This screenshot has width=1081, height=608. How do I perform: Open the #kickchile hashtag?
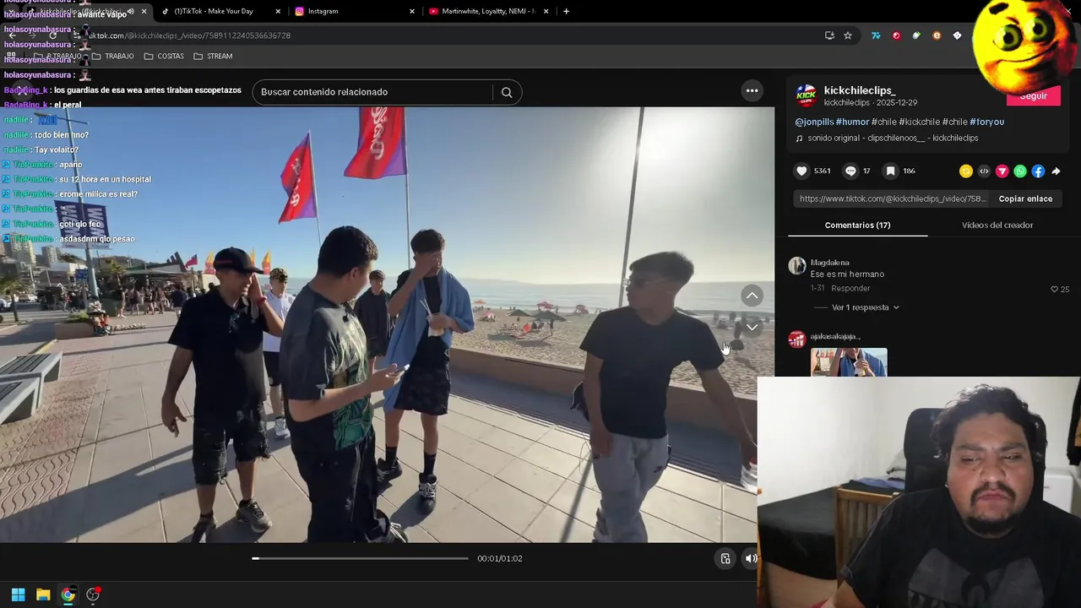pos(919,122)
